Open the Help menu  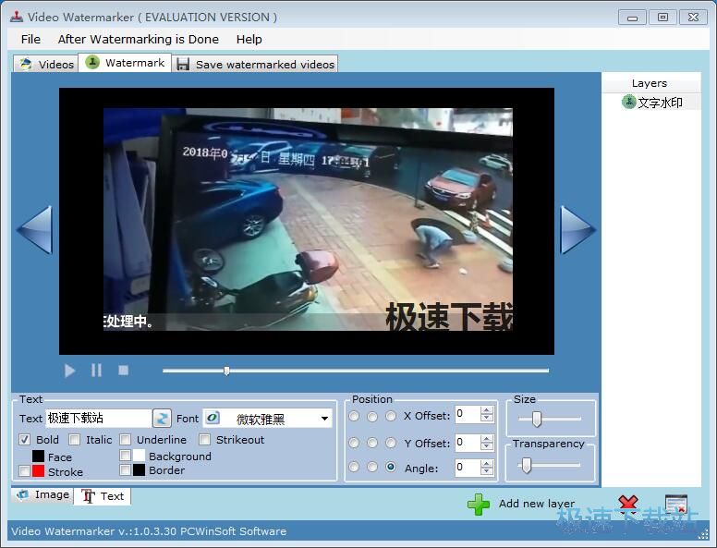point(249,40)
